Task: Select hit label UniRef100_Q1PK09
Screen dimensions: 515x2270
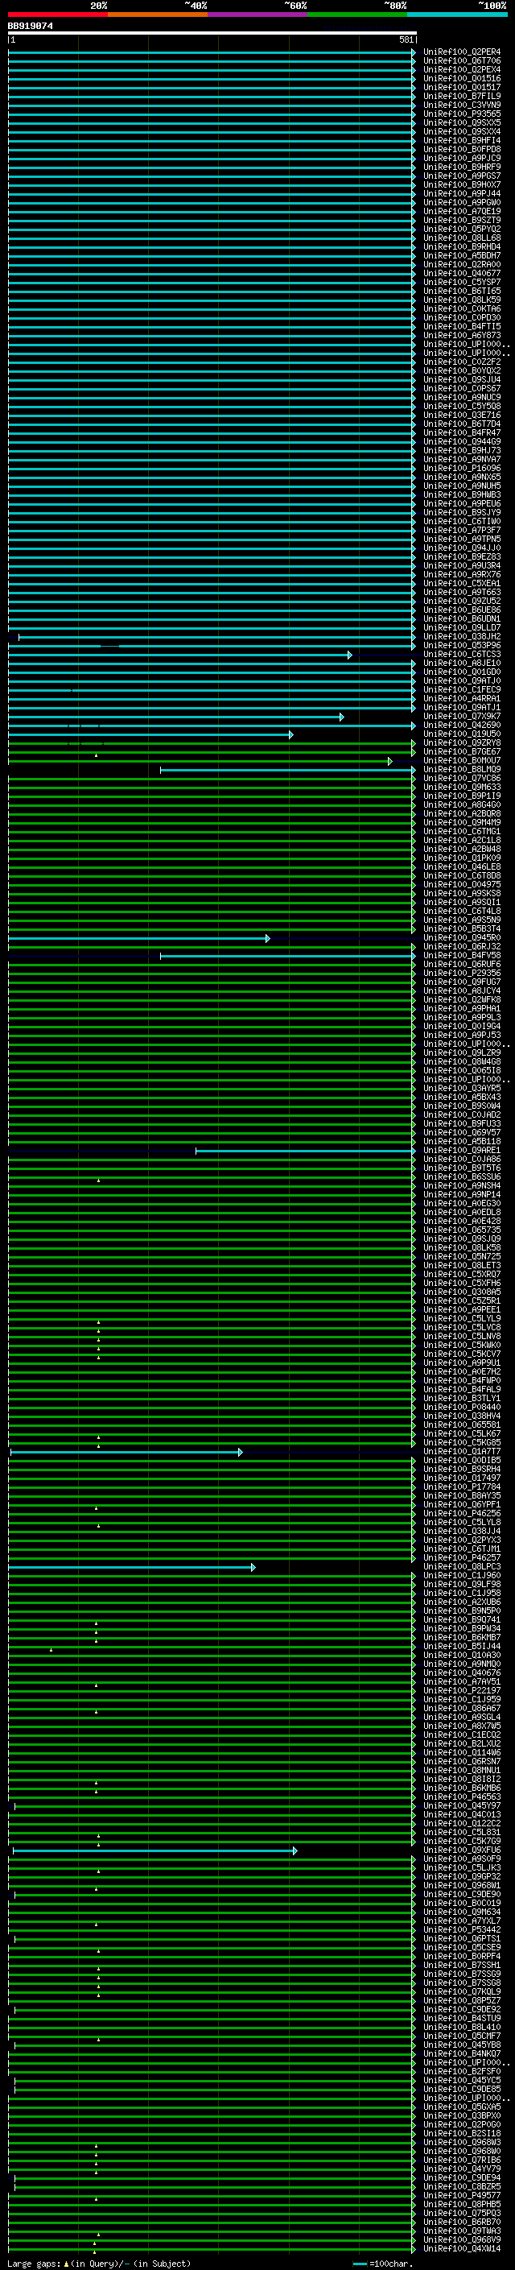Action: tap(461, 858)
